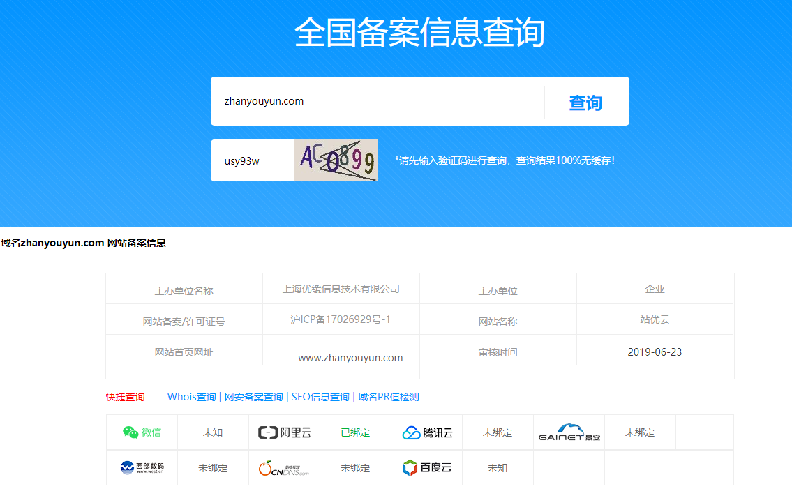Click the captcha code input field
This screenshot has height=491, width=792.
(252, 161)
